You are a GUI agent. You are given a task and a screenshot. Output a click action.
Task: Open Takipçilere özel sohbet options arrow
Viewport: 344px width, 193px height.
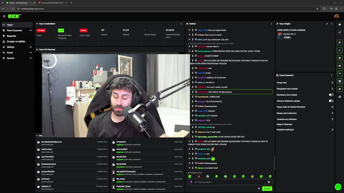pyautogui.click(x=332, y=89)
